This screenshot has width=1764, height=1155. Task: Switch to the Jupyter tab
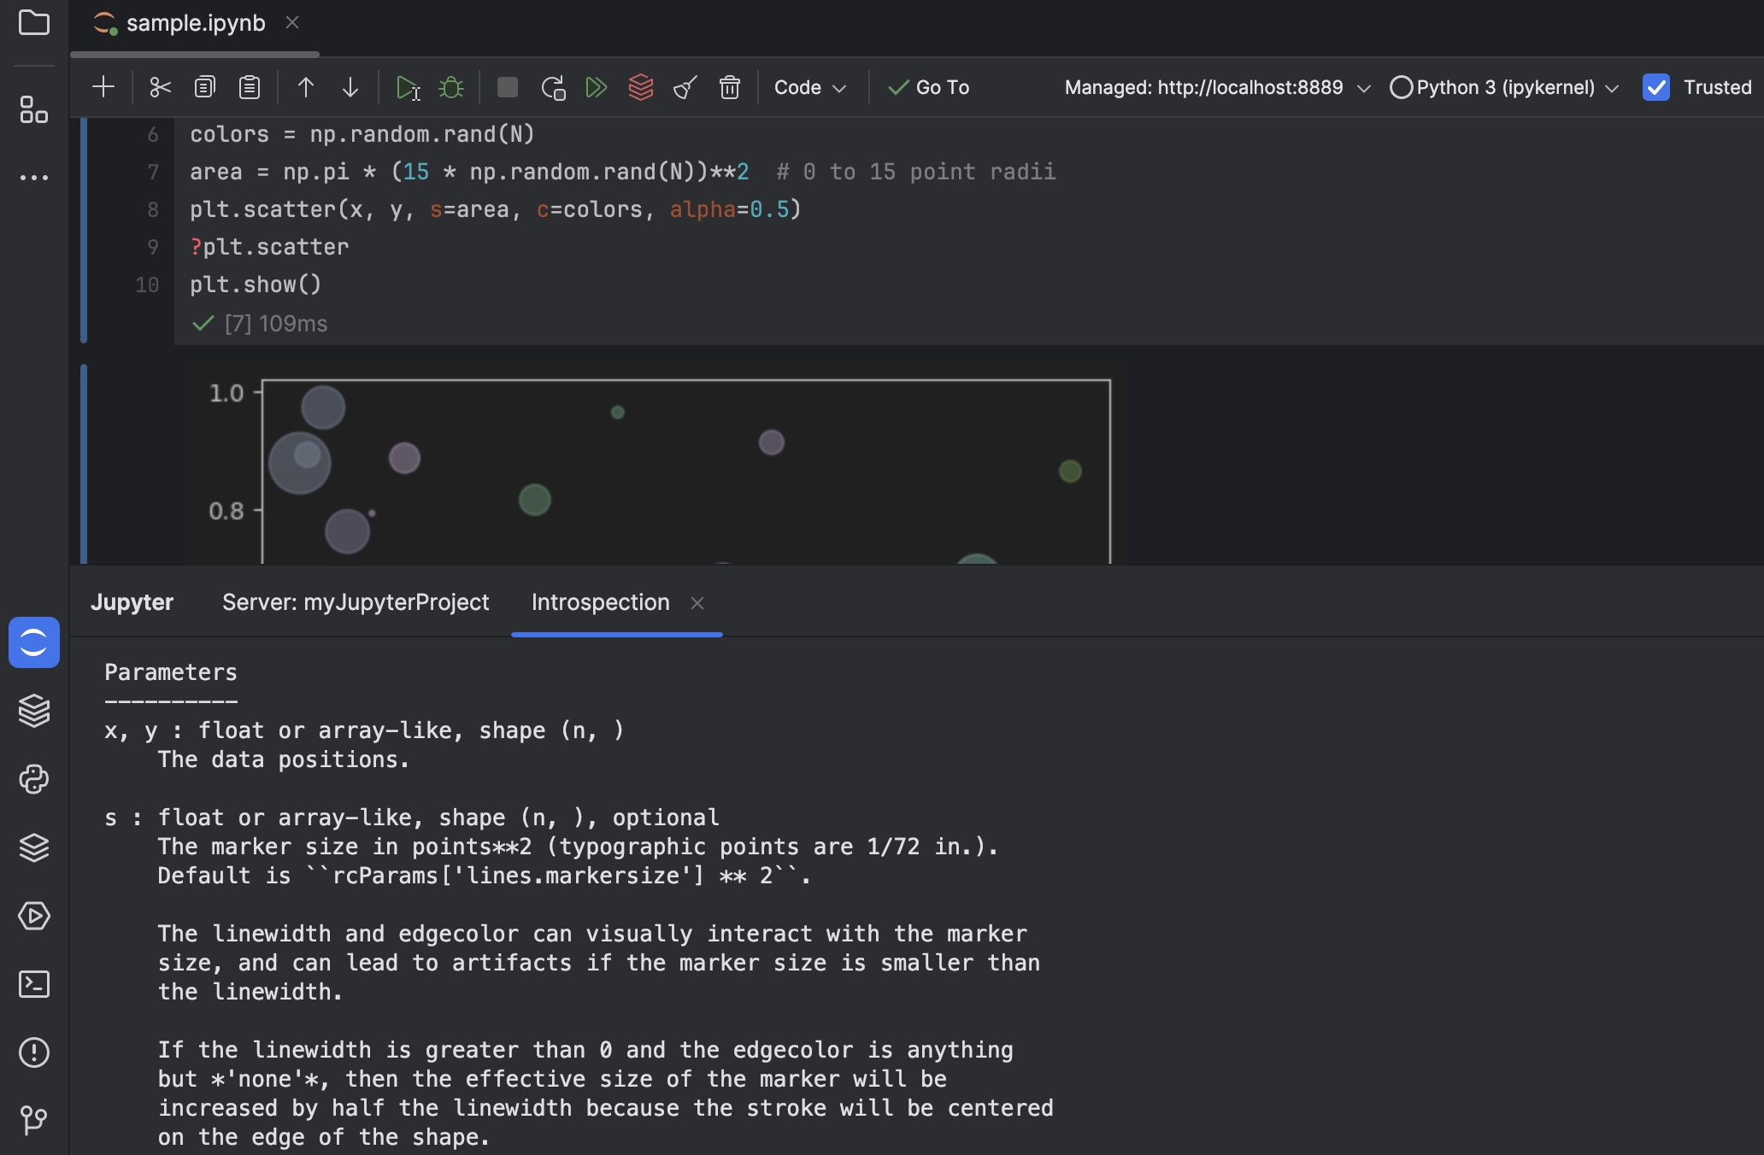point(132,602)
